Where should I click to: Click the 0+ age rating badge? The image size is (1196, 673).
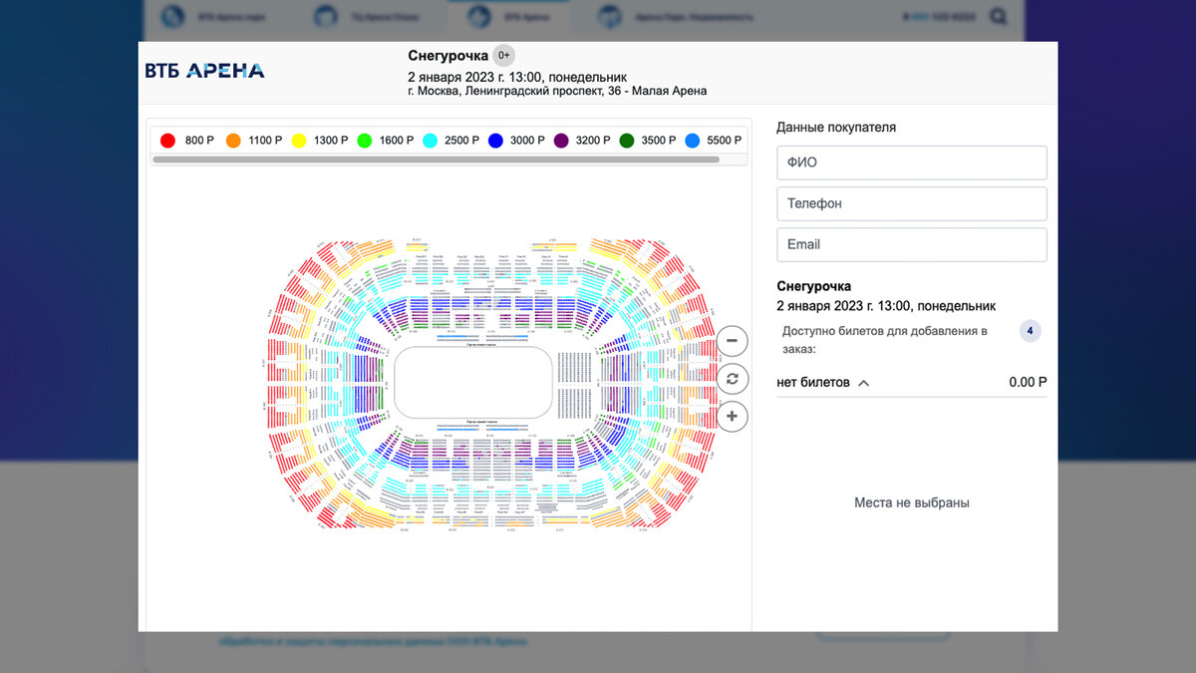(x=504, y=56)
